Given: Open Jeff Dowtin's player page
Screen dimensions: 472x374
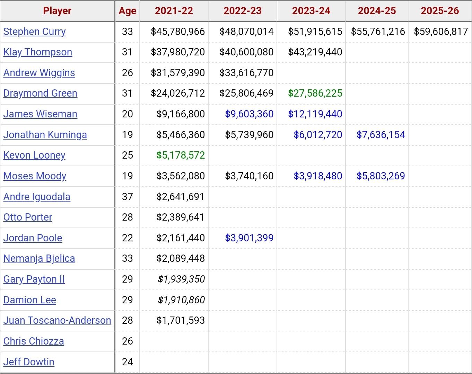Looking at the screenshot, I should click(29, 362).
